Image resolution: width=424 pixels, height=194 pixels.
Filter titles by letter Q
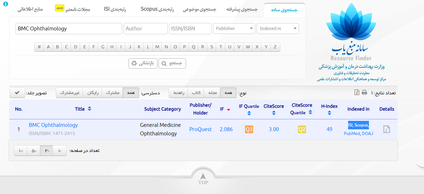(193, 47)
